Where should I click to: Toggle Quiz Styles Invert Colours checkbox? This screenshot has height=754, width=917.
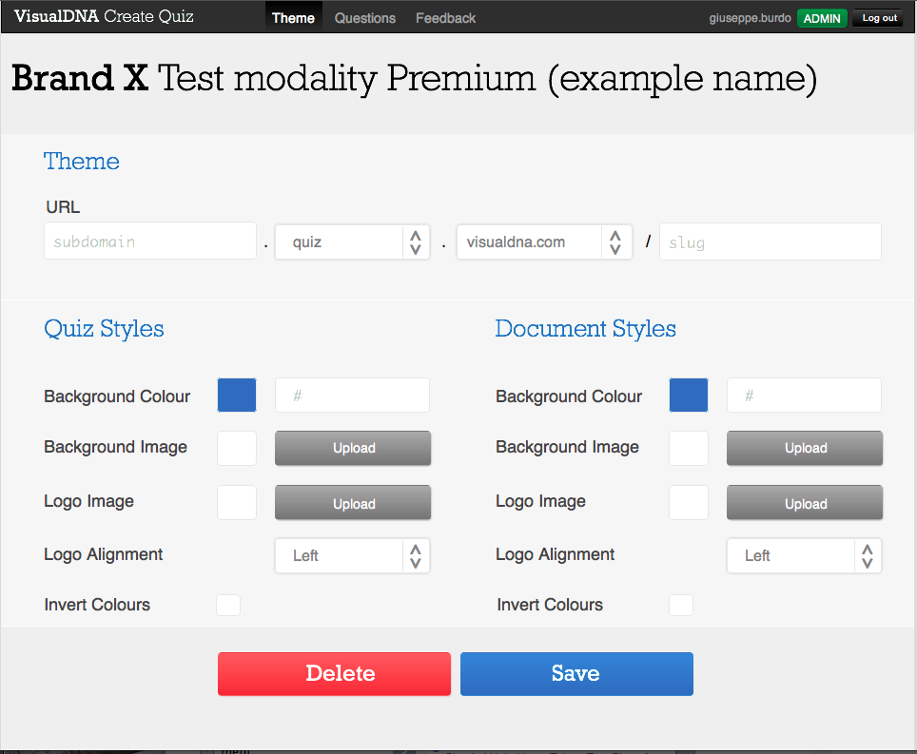coord(228,605)
